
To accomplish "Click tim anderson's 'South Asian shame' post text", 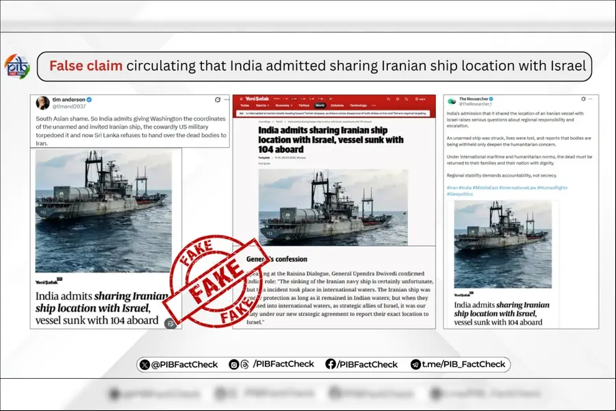I will [x=131, y=131].
